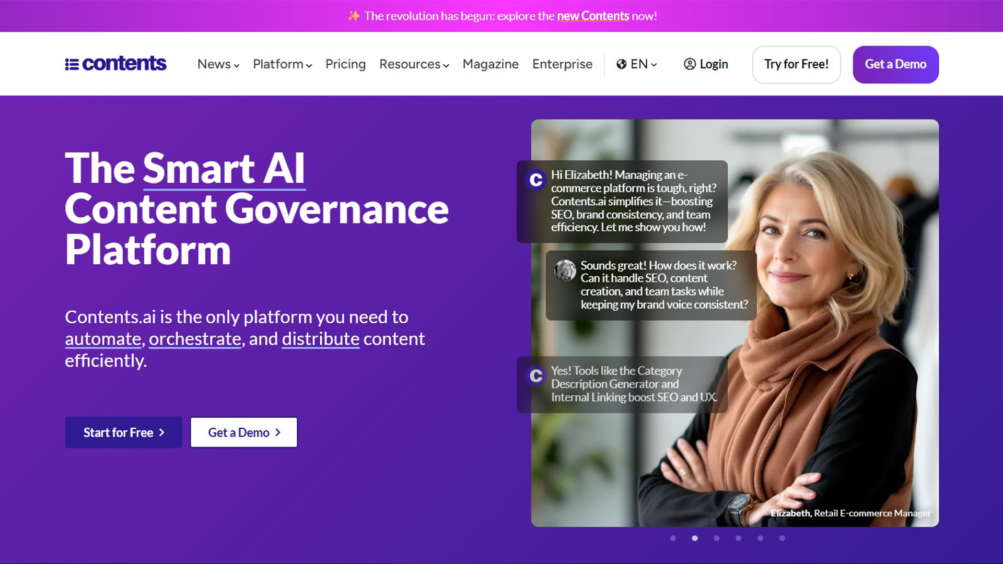Viewport: 1003px width, 564px height.
Task: Click the 'Yes! Tools like the Category' bubble
Action: coord(622,384)
